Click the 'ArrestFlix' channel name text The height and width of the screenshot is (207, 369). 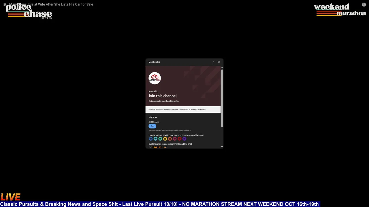[153, 91]
